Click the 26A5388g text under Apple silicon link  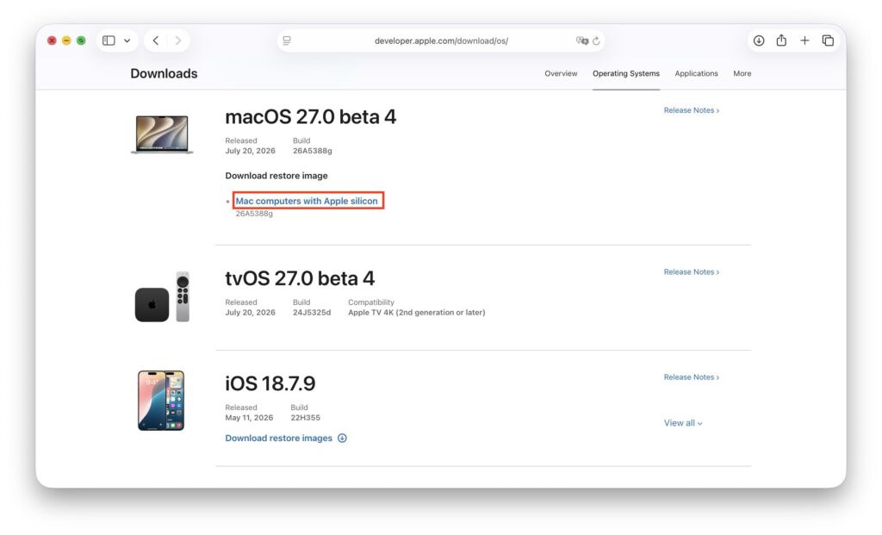point(254,214)
